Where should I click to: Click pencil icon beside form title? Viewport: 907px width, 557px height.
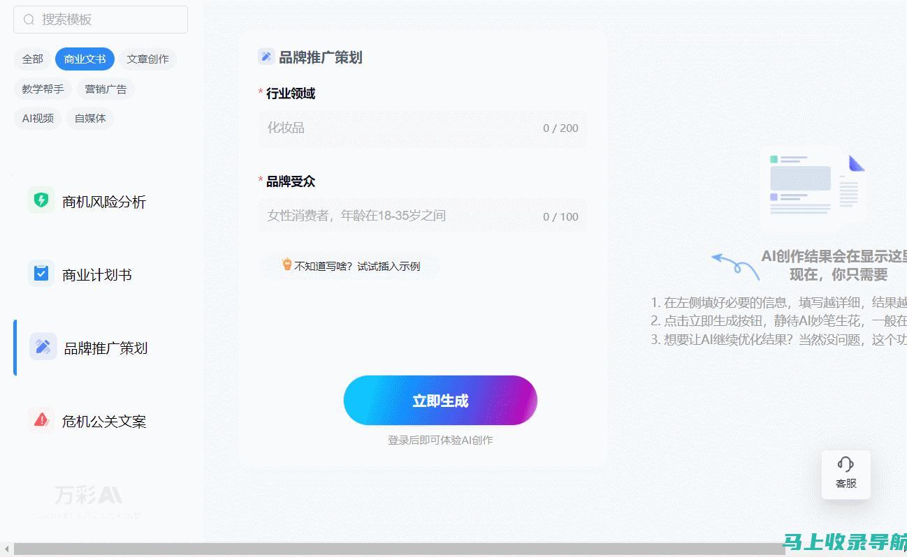pos(266,57)
